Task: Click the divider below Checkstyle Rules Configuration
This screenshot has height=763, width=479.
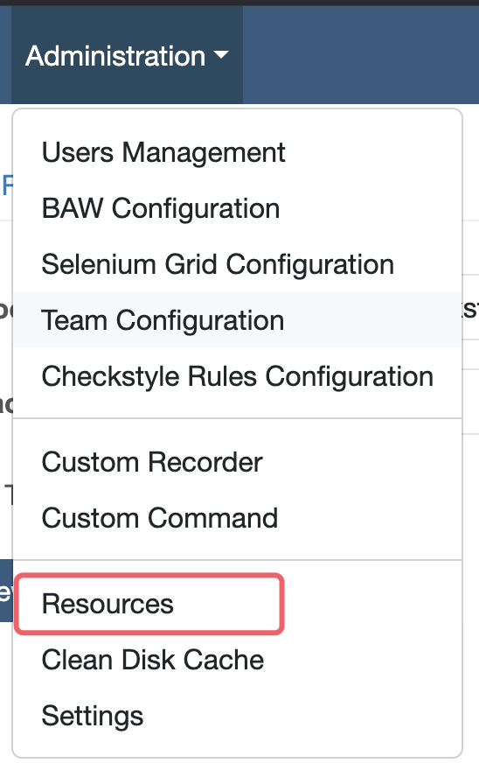Action: (237, 418)
